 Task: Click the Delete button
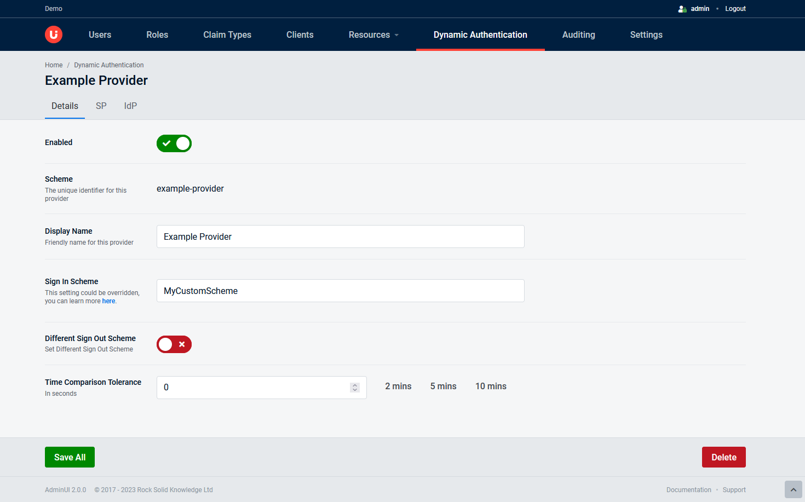723,457
